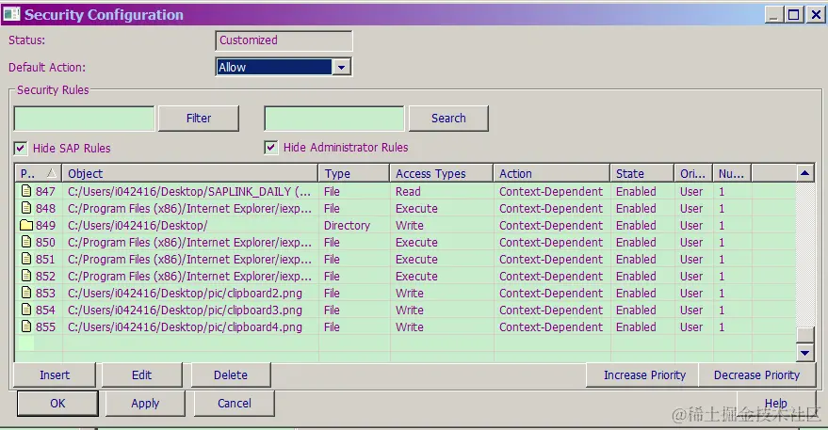Select the clipboard3.png object path

coord(185,310)
